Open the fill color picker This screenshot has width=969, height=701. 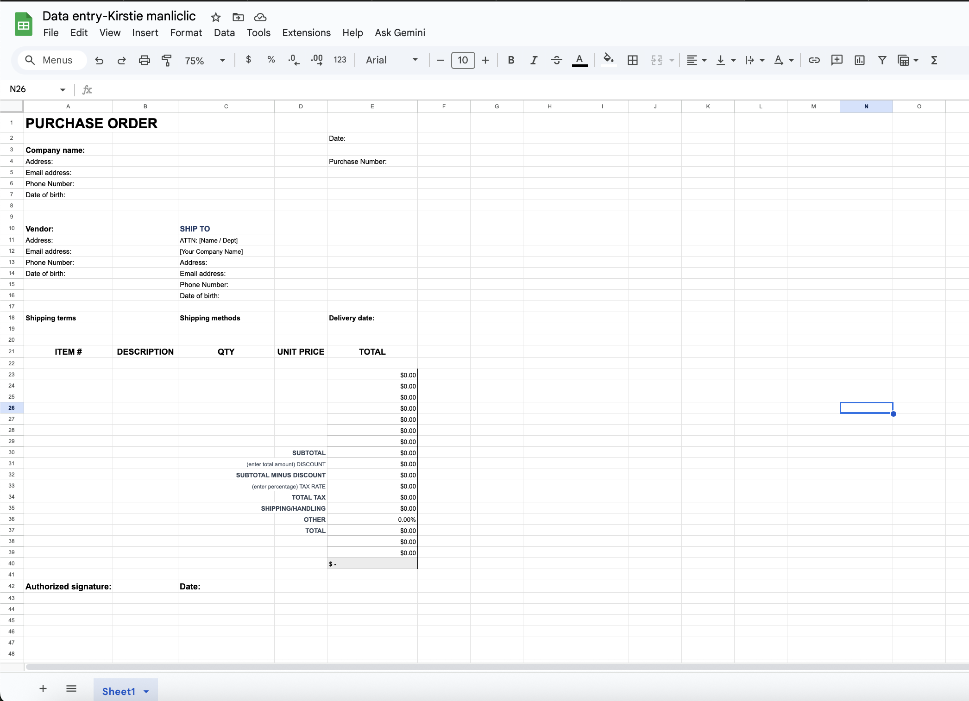pyautogui.click(x=608, y=59)
